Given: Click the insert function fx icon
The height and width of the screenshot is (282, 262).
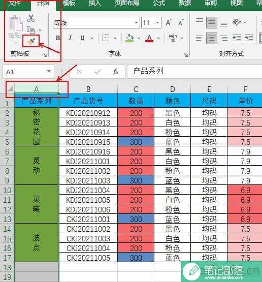Looking at the screenshot, I should (x=116, y=72).
